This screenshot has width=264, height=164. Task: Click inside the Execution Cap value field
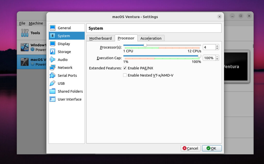(209, 58)
